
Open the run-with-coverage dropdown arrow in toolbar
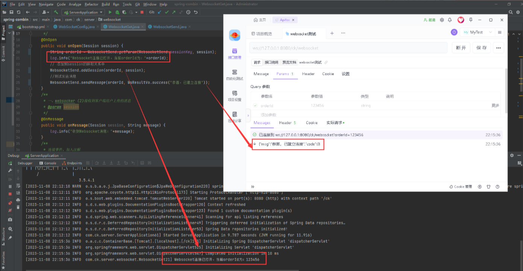pos(136,12)
